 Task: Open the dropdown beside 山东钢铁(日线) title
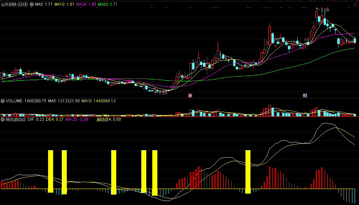pyautogui.click(x=32, y=4)
